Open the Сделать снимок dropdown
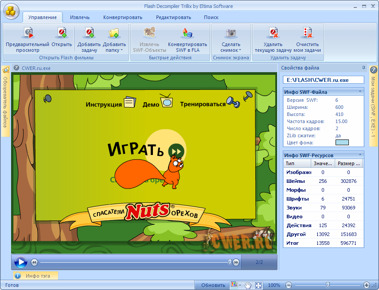 pos(240,50)
